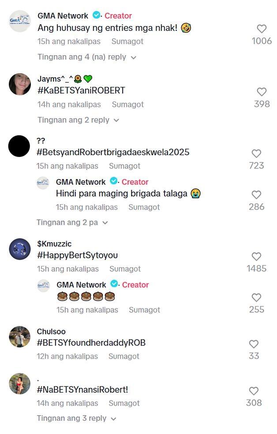277x434 pixels.
Task: Heart GMA Network's cake emoji reply
Action: pos(256,297)
